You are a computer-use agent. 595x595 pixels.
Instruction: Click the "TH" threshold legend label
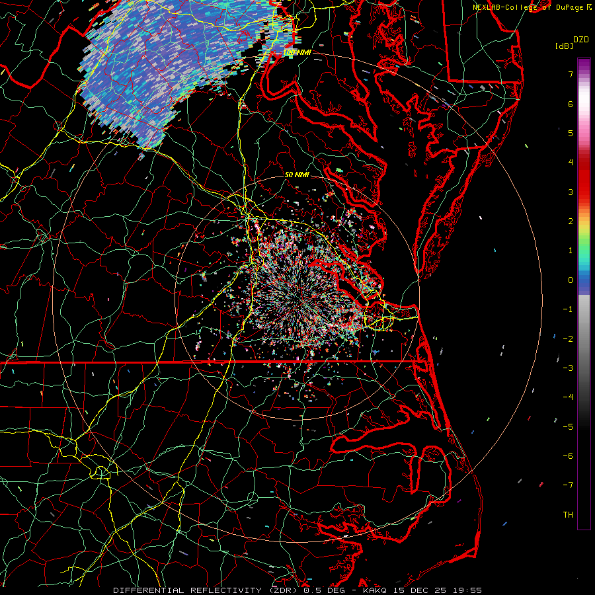point(568,515)
